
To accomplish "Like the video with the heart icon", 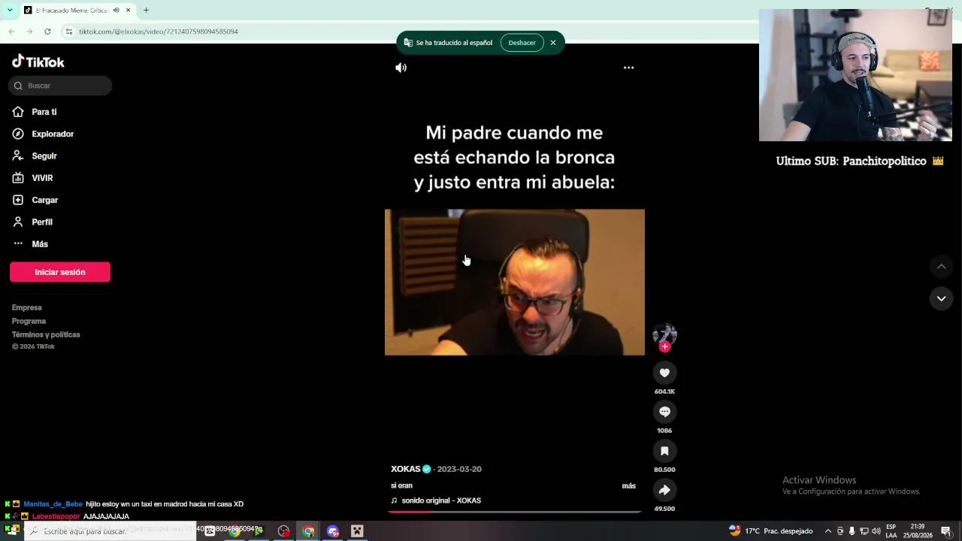I will point(664,373).
